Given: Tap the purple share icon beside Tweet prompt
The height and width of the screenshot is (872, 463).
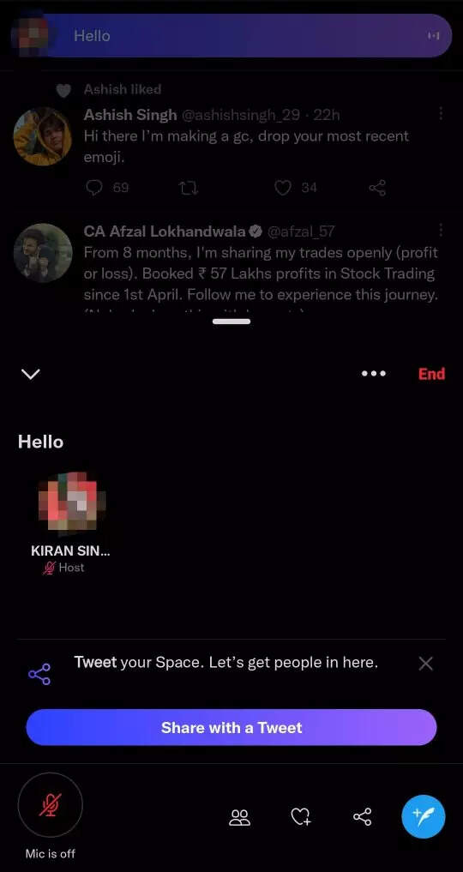Looking at the screenshot, I should (x=39, y=674).
